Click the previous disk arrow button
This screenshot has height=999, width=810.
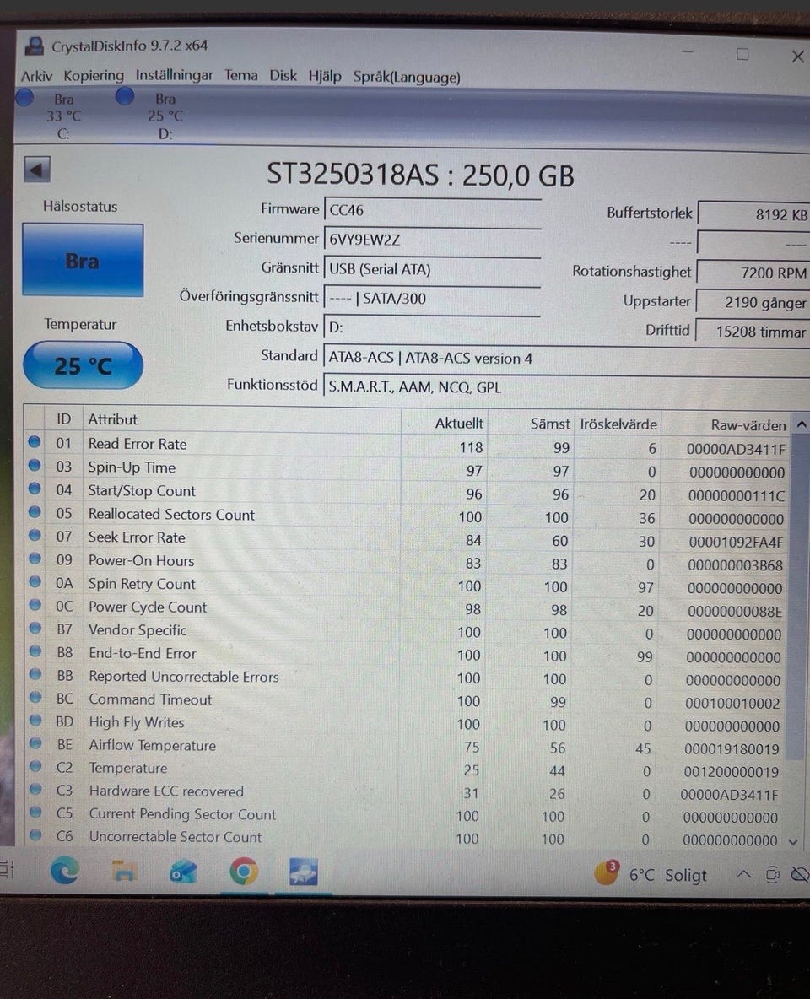tap(37, 170)
